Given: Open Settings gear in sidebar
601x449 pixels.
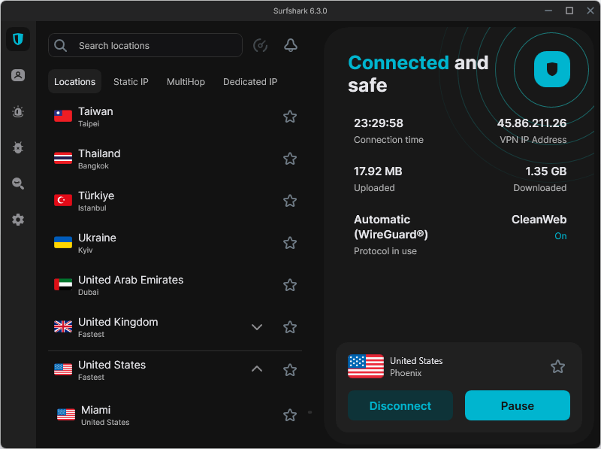Looking at the screenshot, I should 18,220.
